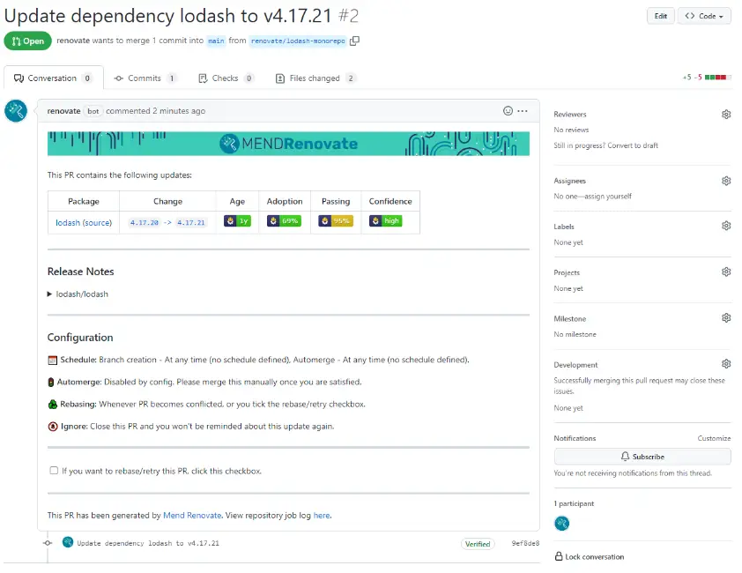Tick the rebase/retry this PR checkbox

tap(54, 470)
